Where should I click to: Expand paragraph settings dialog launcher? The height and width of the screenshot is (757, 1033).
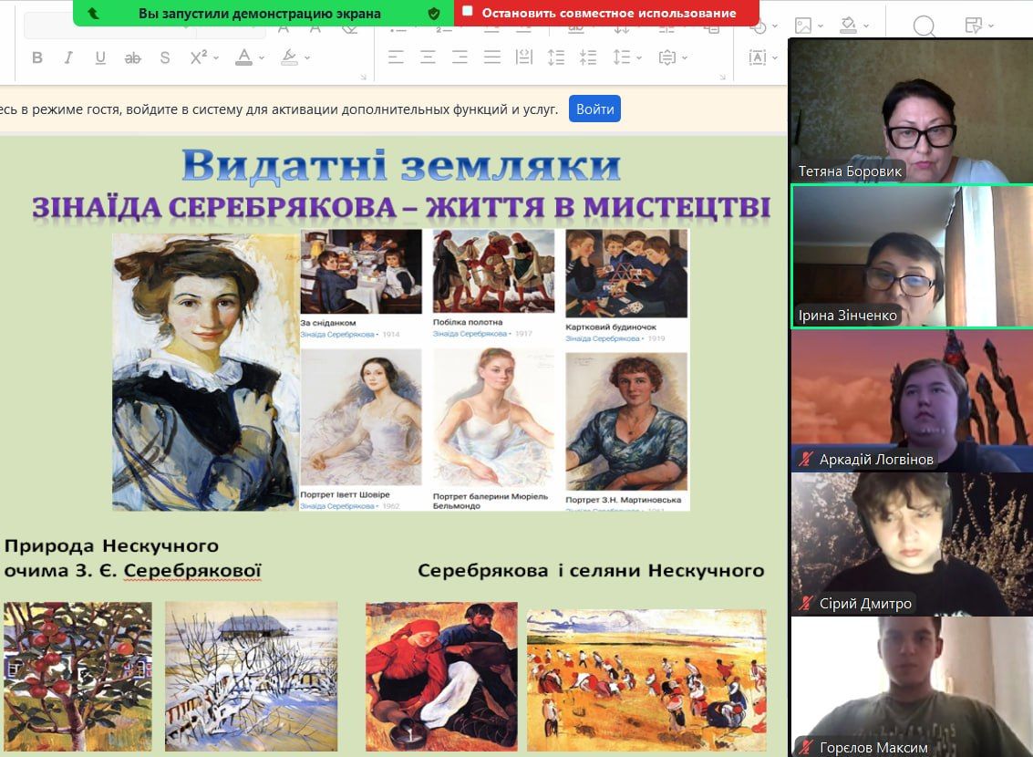point(723,78)
